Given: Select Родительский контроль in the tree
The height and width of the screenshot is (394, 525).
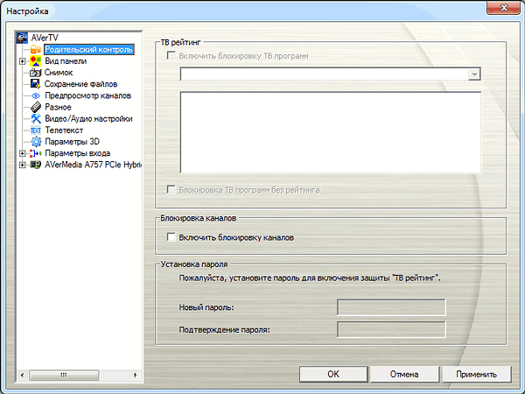Looking at the screenshot, I should [x=89, y=50].
